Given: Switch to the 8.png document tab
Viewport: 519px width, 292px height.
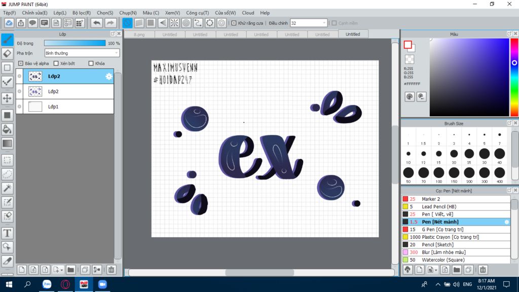Looking at the screenshot, I should pyautogui.click(x=139, y=34).
